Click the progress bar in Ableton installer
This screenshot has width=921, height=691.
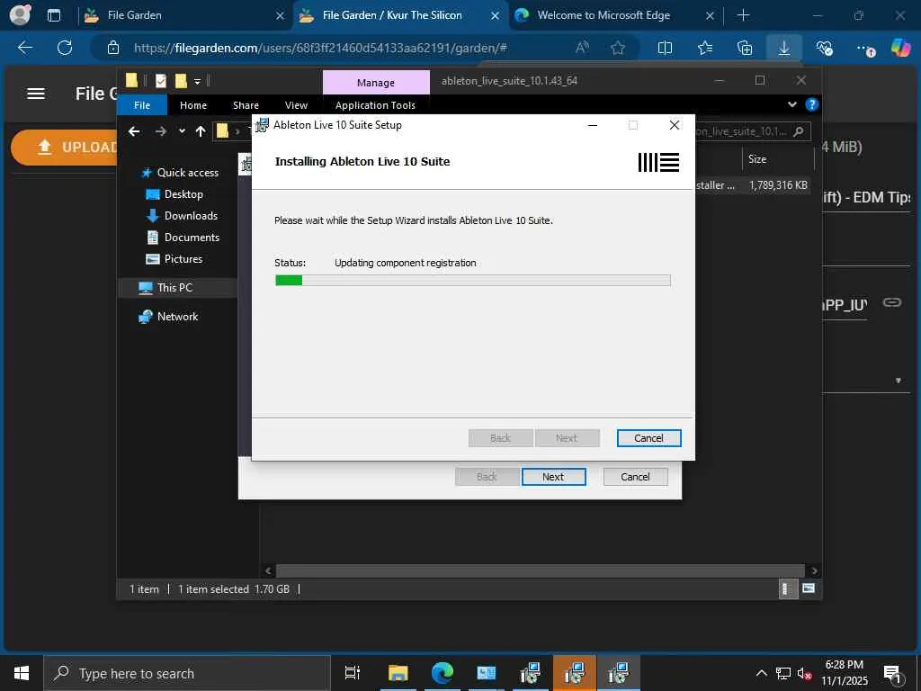[472, 281]
